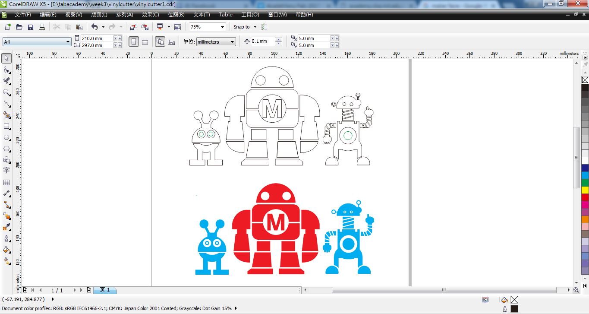Click the Export icon on the toolbar
Viewport: 589px width, 314px height.
point(145,26)
